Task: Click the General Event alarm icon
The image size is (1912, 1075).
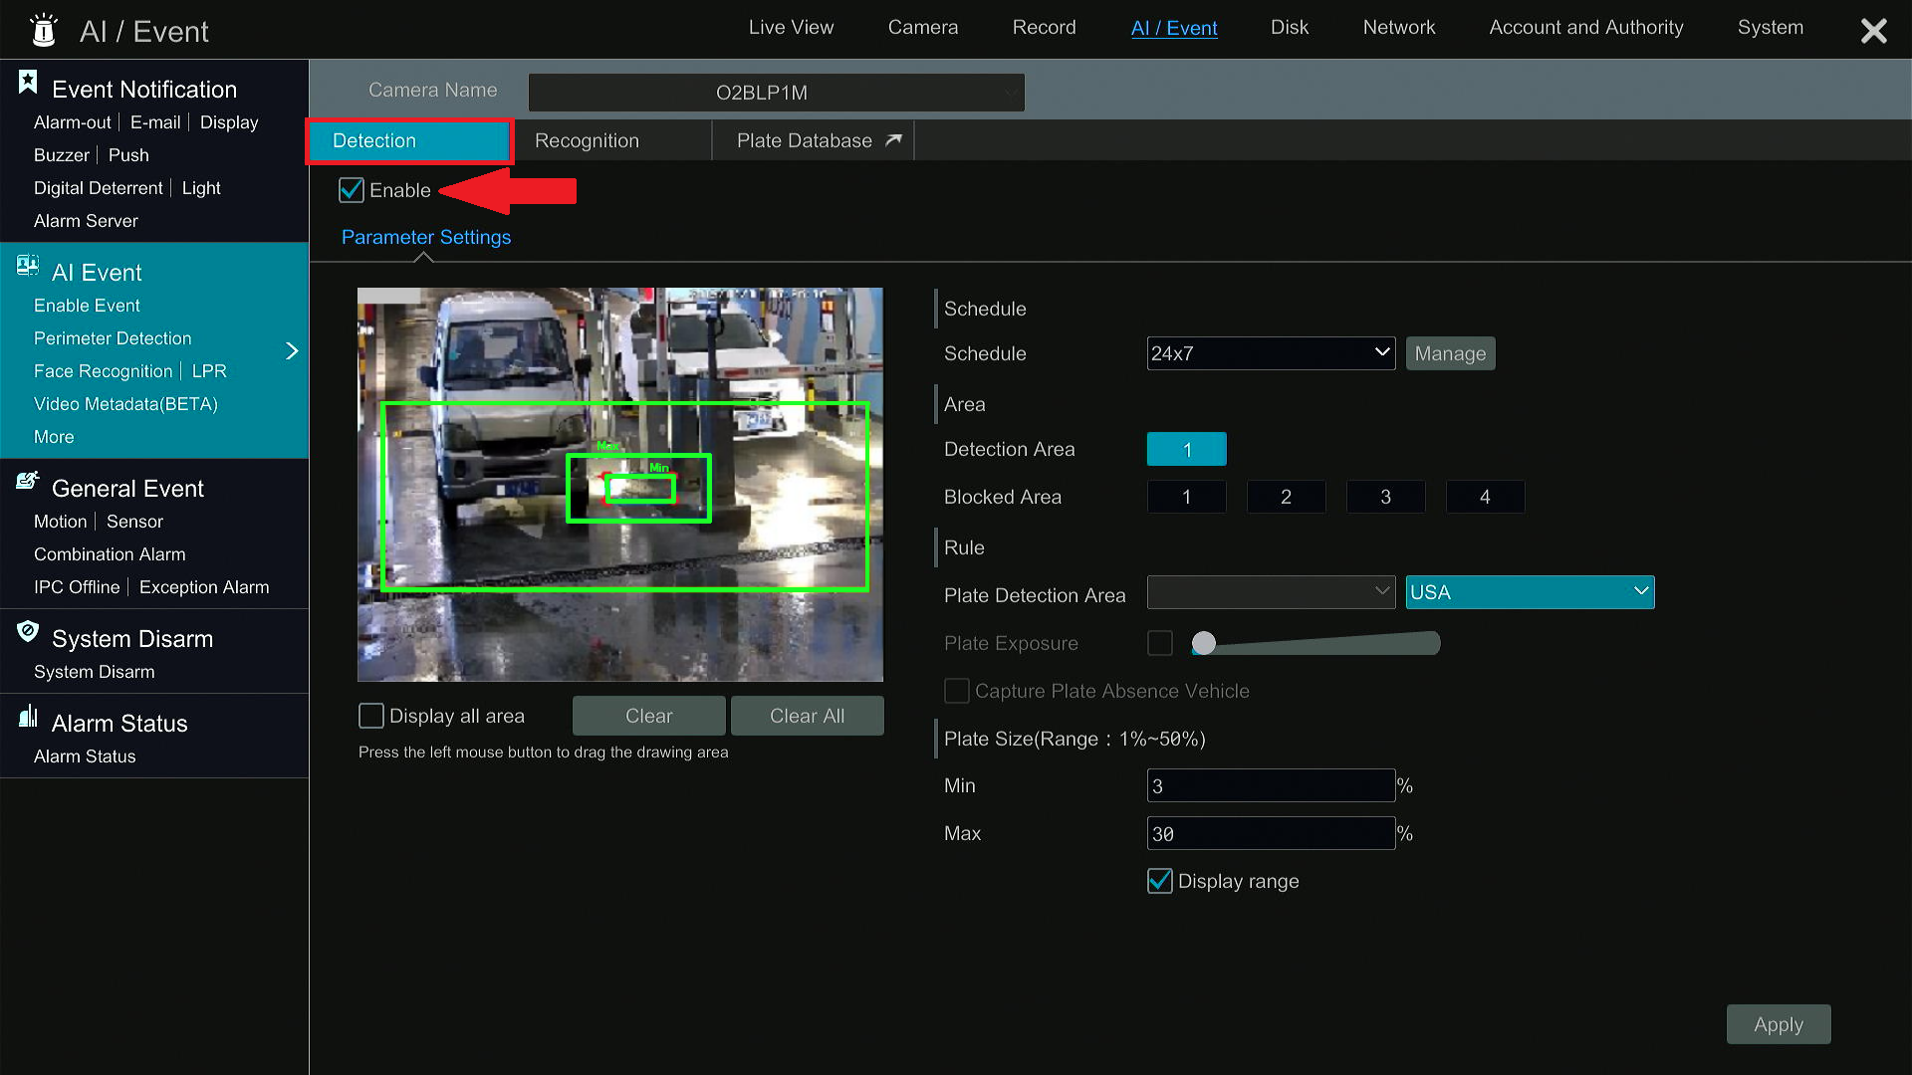Action: pyautogui.click(x=26, y=481)
